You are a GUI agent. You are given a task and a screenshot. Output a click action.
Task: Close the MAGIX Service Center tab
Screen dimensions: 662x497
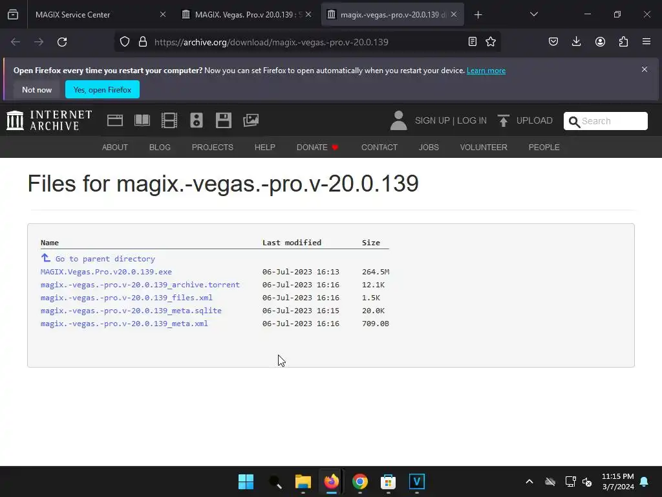163,14
